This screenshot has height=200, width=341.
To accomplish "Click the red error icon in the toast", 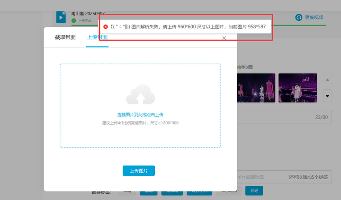I will (106, 26).
